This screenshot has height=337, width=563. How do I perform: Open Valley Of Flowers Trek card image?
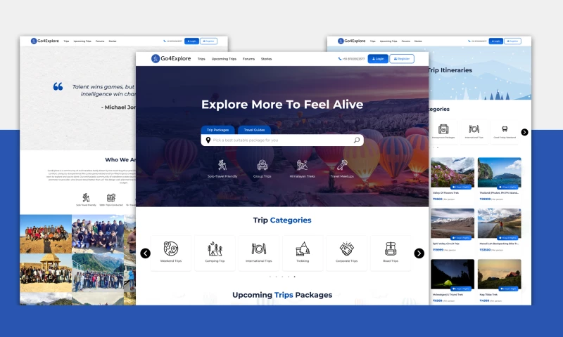point(453,173)
